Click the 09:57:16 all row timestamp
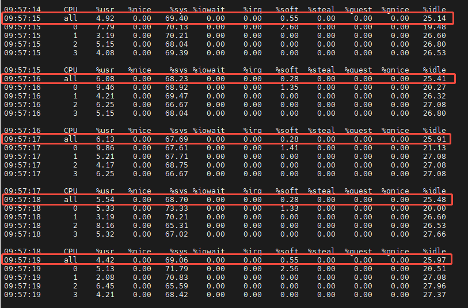 (22, 79)
